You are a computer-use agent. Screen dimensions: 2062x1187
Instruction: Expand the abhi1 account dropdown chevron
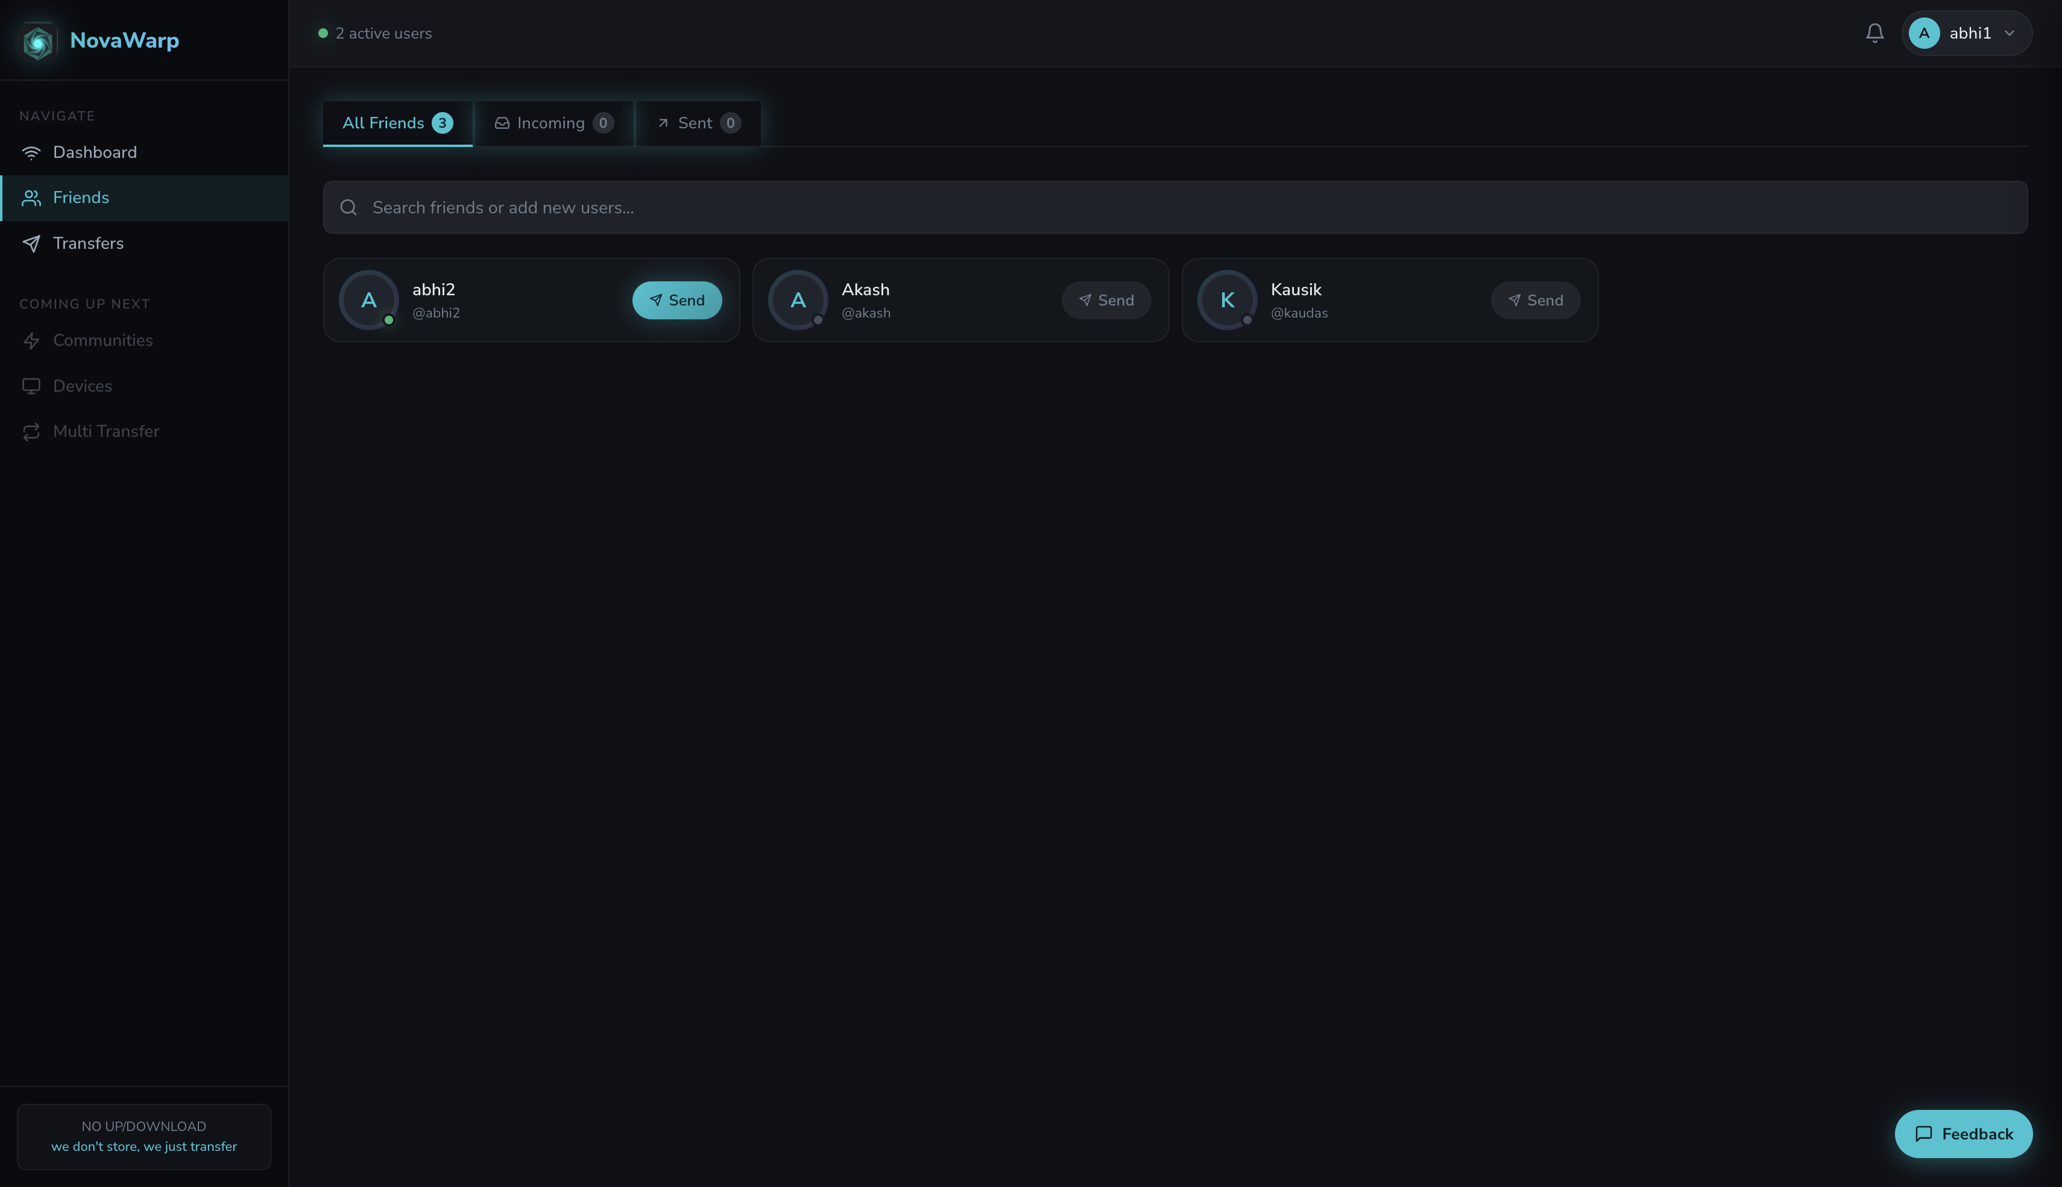2010,33
